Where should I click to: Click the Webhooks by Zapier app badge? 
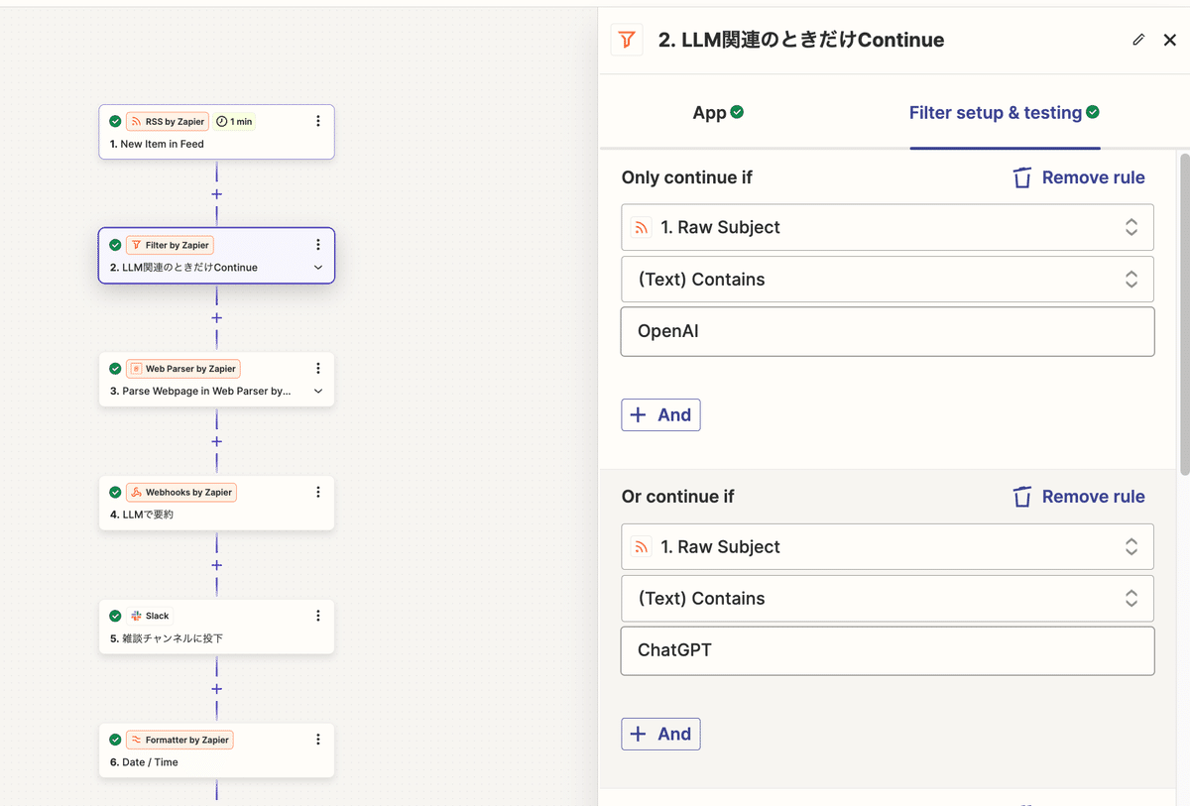[181, 493]
